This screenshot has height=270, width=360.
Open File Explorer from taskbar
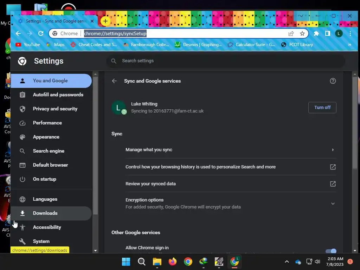157,262
